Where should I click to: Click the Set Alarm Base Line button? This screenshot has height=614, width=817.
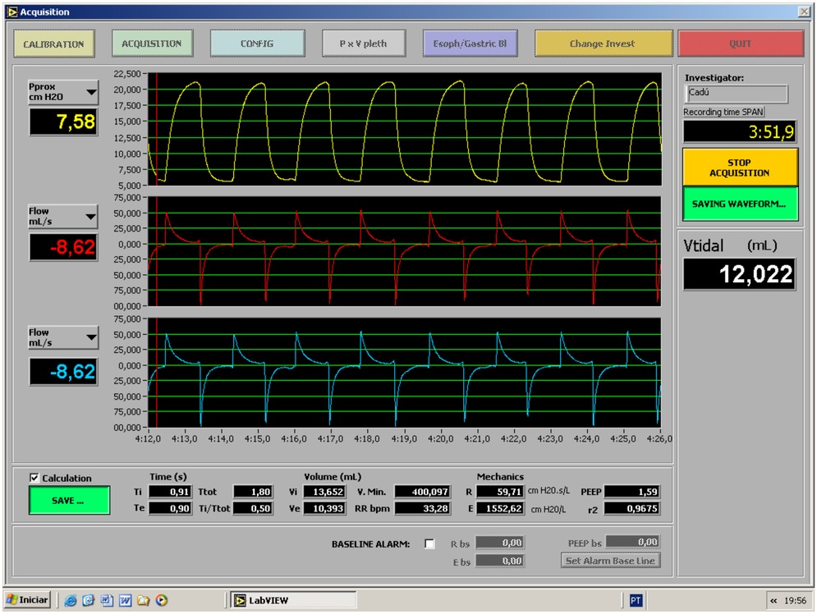pyautogui.click(x=611, y=561)
